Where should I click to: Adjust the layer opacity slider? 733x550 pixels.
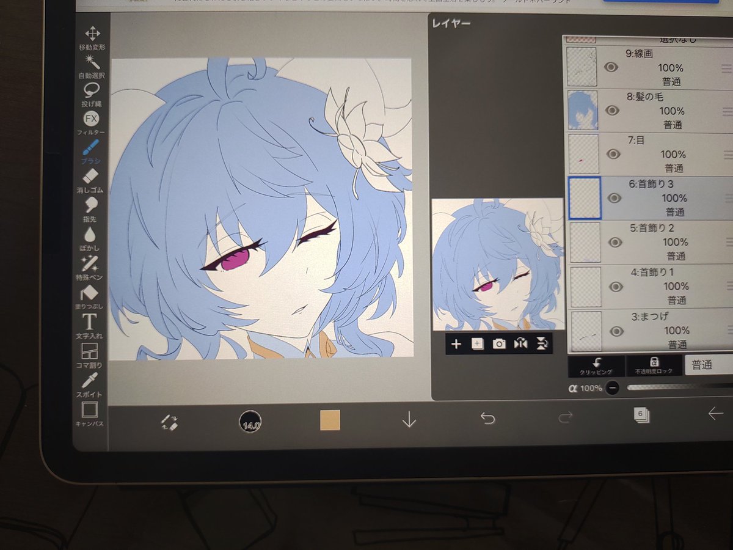tap(679, 386)
